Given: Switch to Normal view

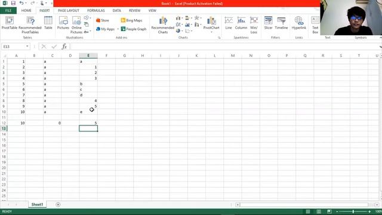Looking at the screenshot, I should coord(308,211).
